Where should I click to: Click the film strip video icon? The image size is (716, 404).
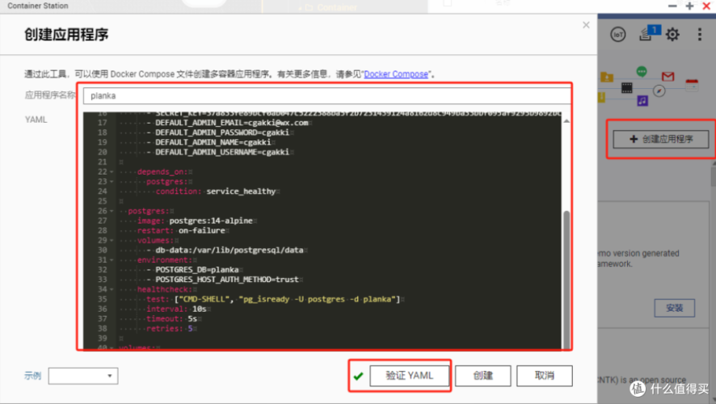click(627, 87)
